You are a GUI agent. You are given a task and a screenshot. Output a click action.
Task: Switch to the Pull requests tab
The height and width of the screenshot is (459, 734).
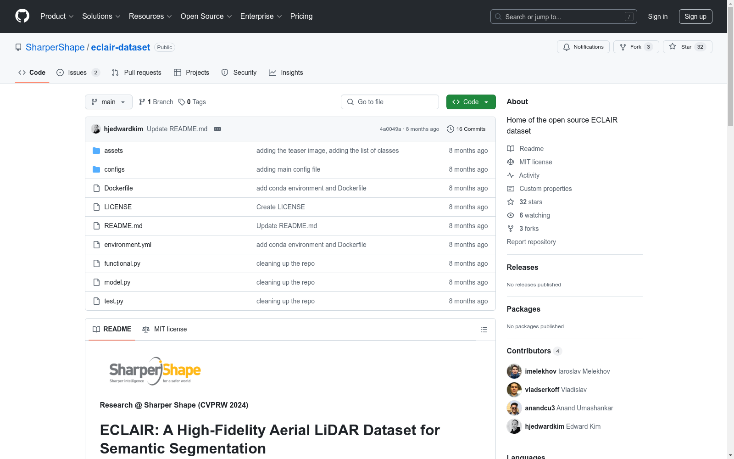(137, 73)
